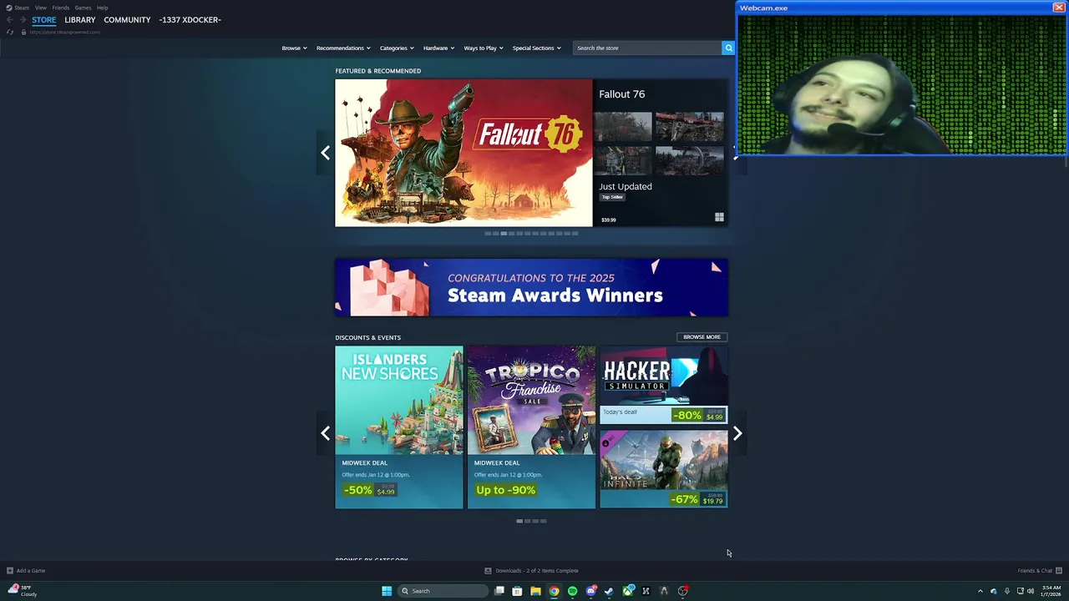This screenshot has height=601, width=1069.
Task: Select third dot of featured carousel indicator
Action: coord(504,234)
